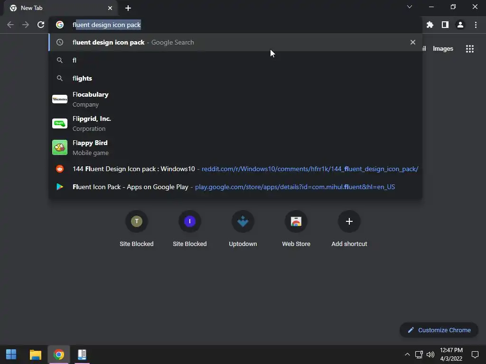The width and height of the screenshot is (486, 364).
Task: Select the Flipgrid, Inc. suggestion
Action: pyautogui.click(x=235, y=123)
